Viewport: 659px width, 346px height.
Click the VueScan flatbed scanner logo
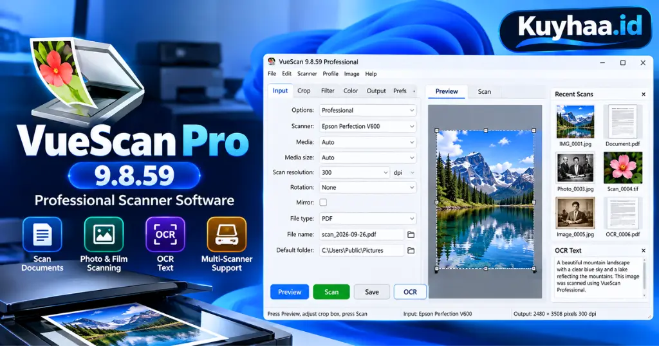[88, 80]
